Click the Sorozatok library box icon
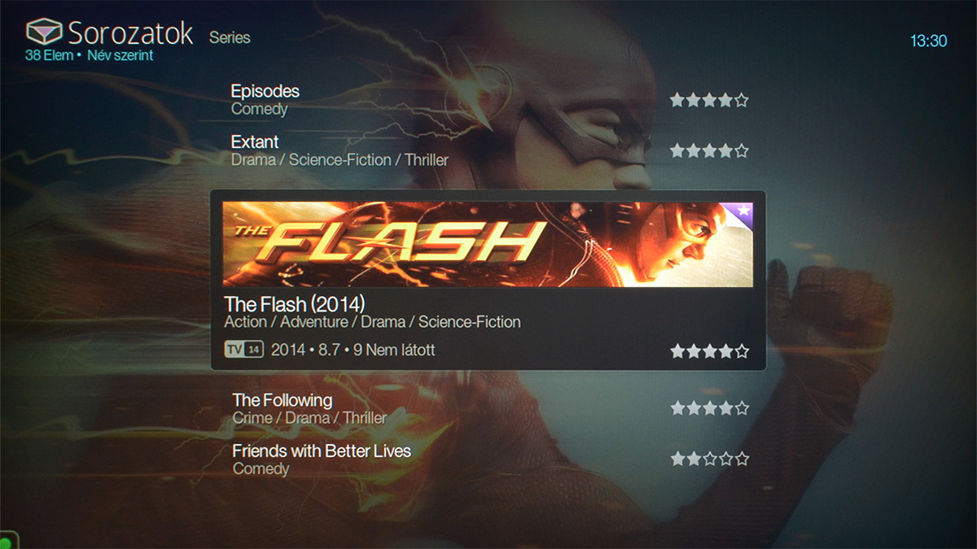Image resolution: width=977 pixels, height=549 pixels. click(44, 33)
